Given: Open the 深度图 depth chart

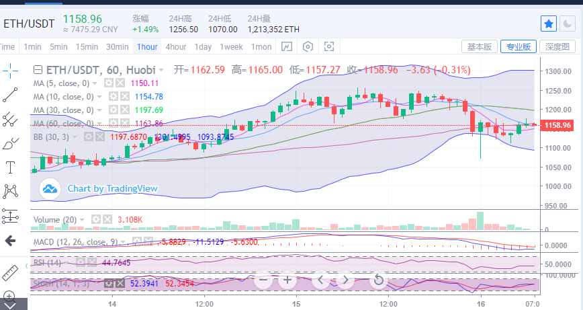Looking at the screenshot, I should click(x=557, y=47).
